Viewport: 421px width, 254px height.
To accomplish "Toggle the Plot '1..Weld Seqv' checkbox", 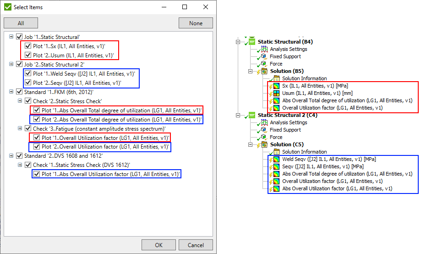I will (x=28, y=73).
